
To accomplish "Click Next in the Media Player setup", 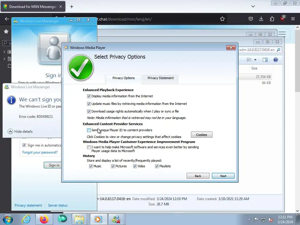I will (x=223, y=176).
